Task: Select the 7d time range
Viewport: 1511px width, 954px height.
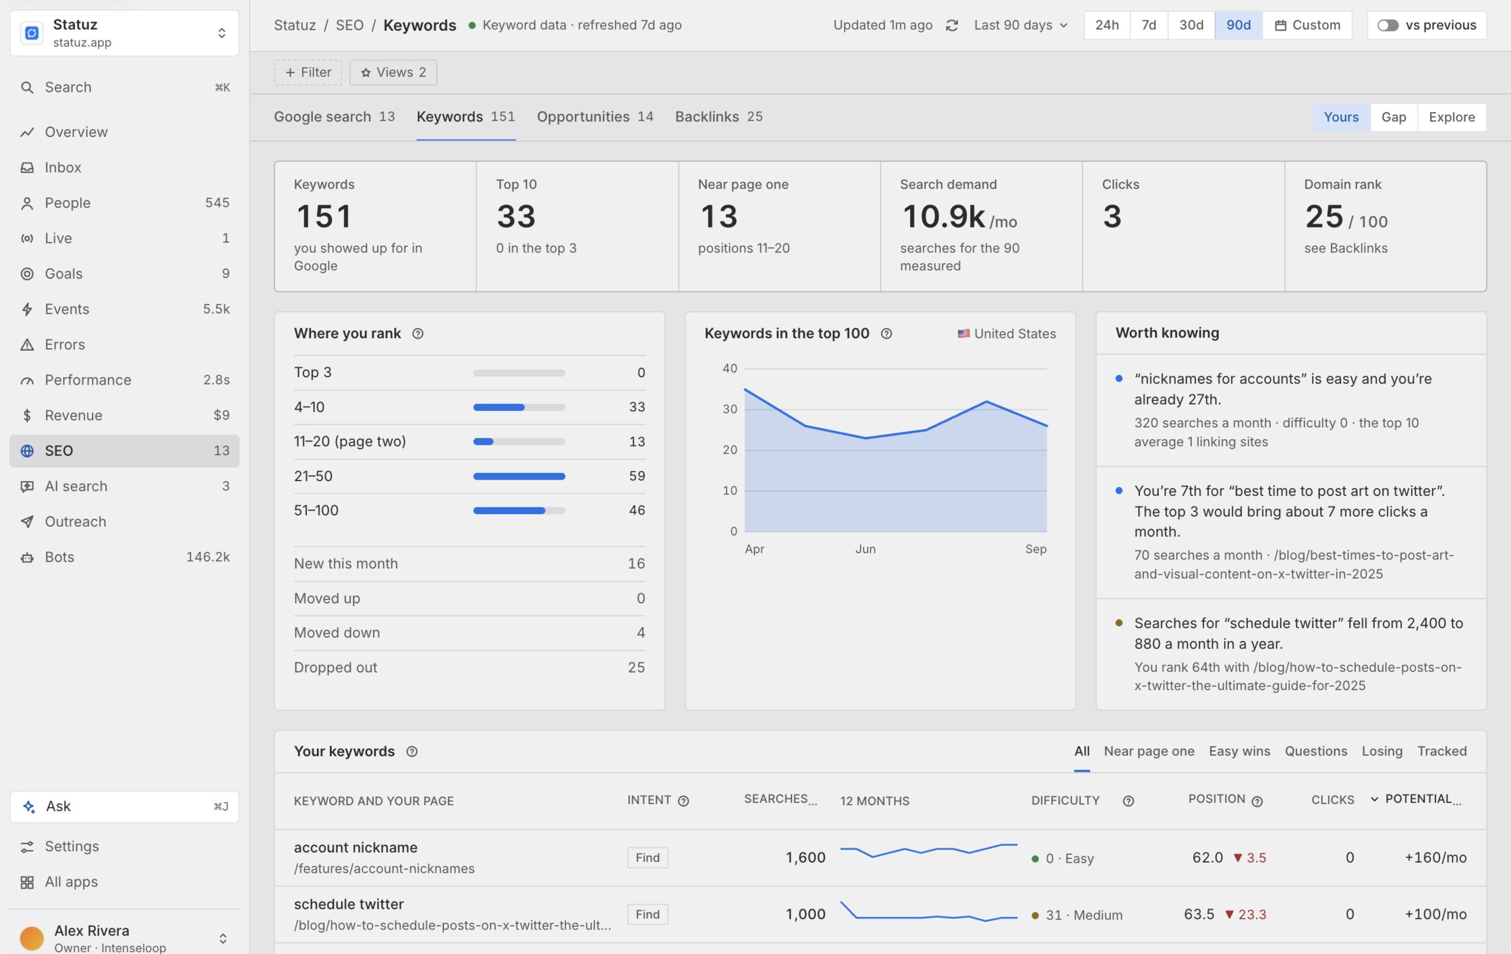Action: (x=1149, y=26)
